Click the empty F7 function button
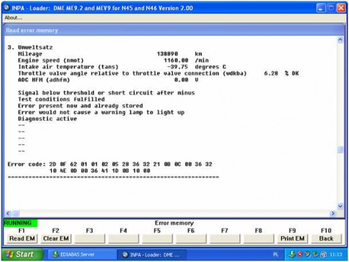Image resolution: width=349 pixels, height=262 pixels. click(225, 238)
